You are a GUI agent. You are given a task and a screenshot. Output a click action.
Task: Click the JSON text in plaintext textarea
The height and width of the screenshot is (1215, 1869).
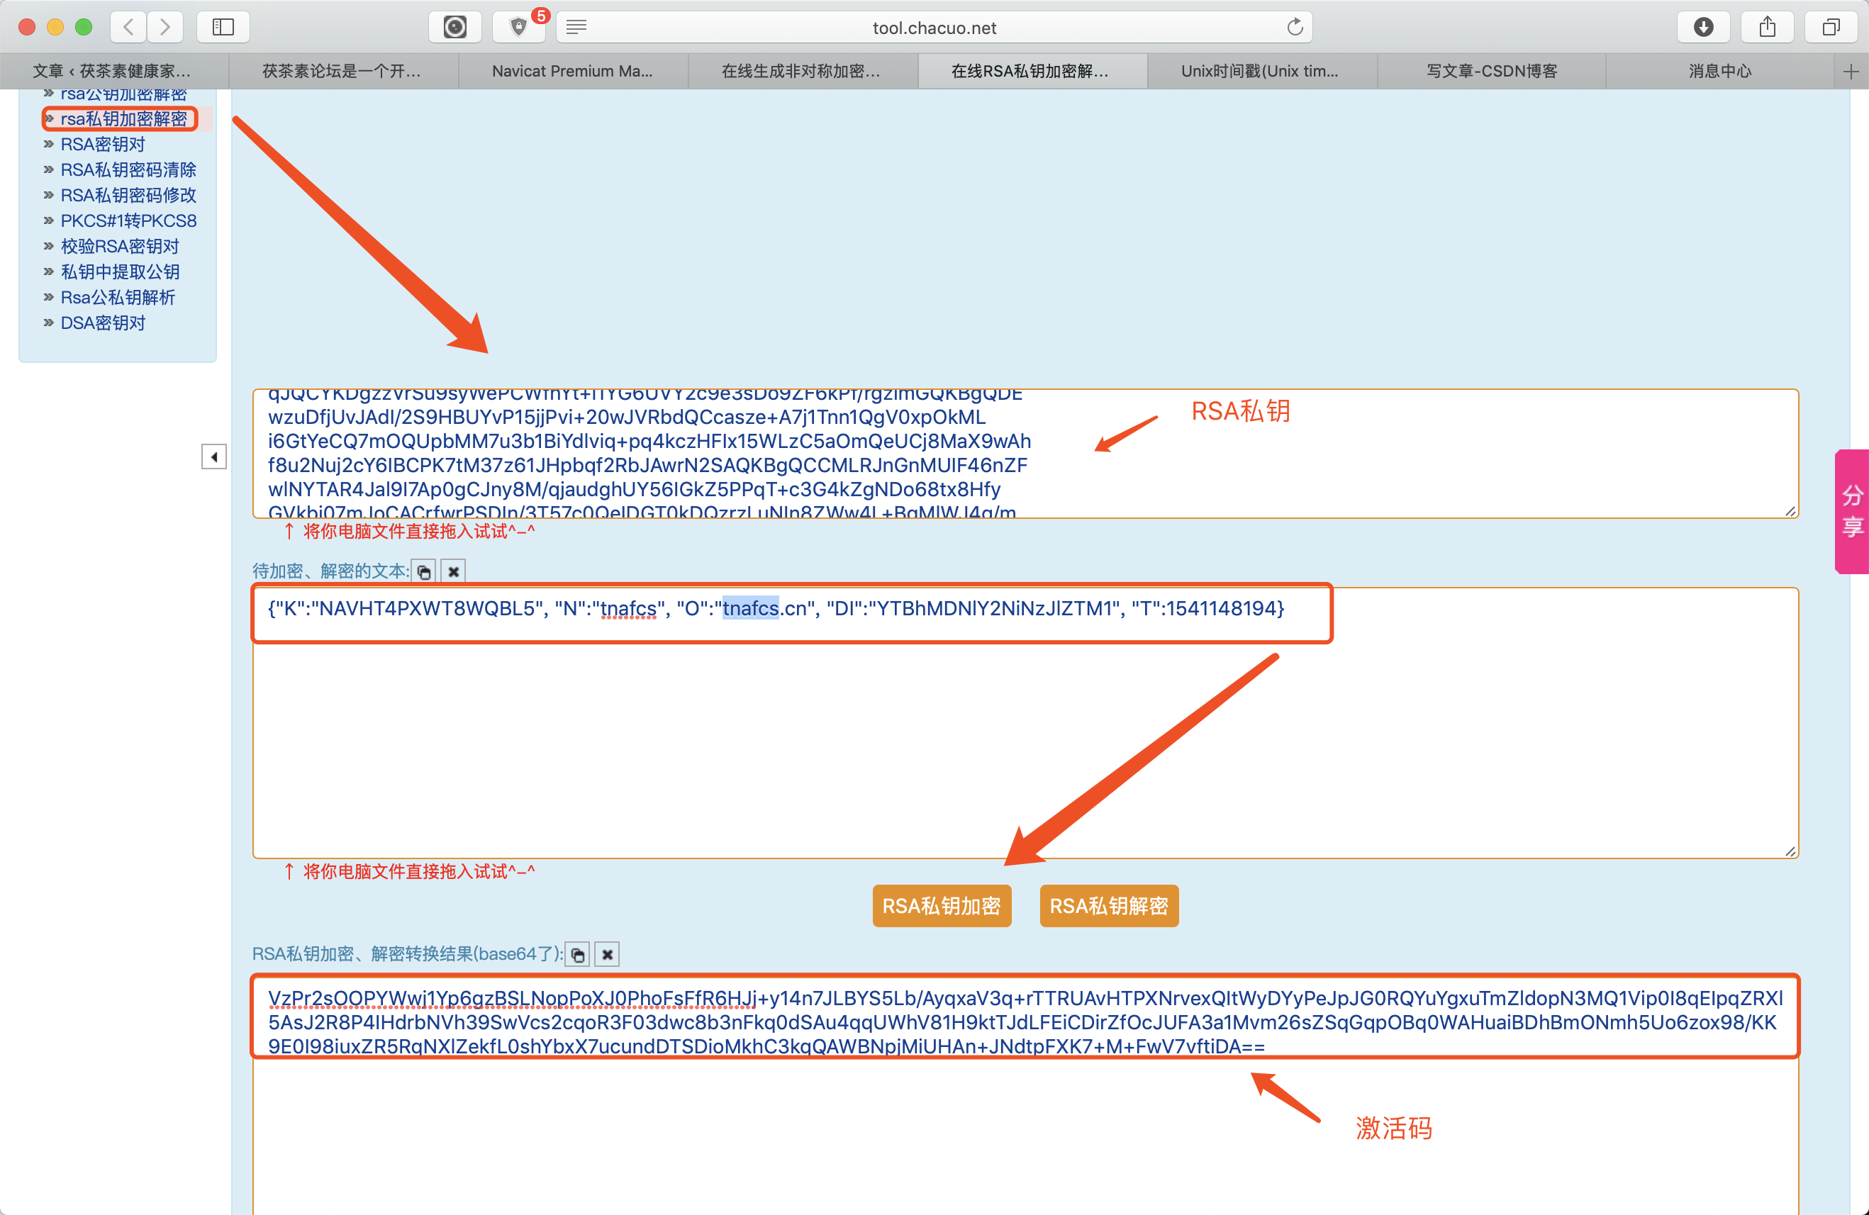click(776, 609)
